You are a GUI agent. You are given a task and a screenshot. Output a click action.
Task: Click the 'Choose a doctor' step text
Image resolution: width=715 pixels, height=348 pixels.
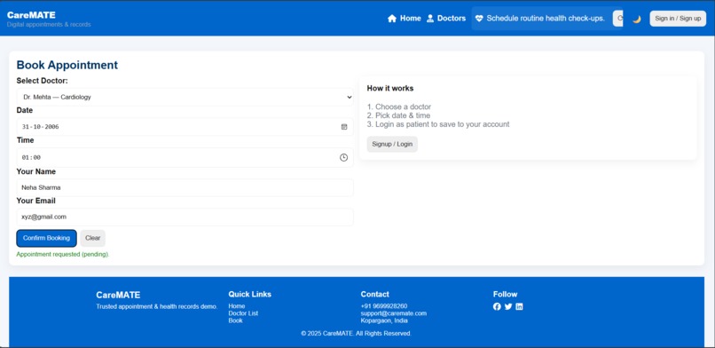point(403,107)
